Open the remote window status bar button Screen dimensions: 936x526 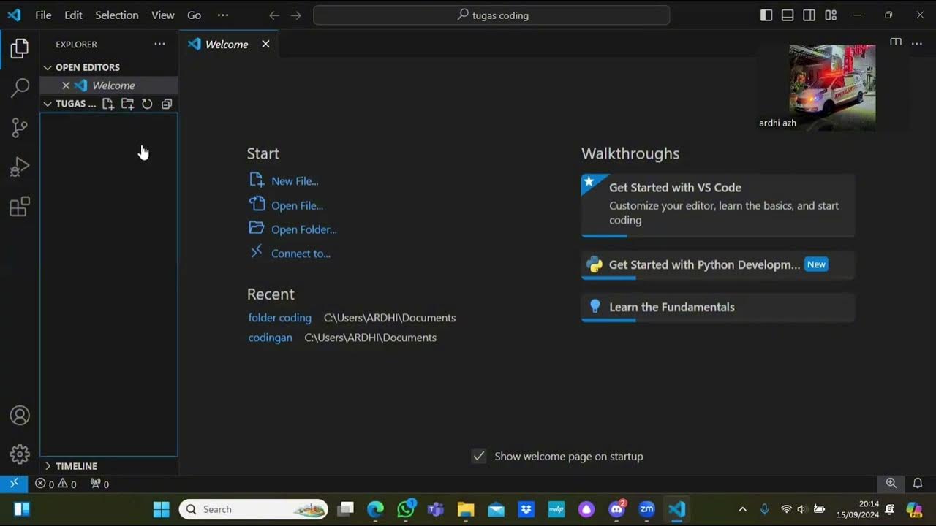tap(14, 483)
